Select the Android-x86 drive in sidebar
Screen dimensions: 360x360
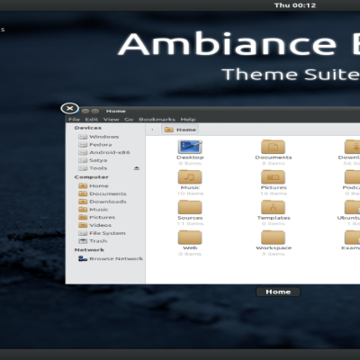pos(103,152)
